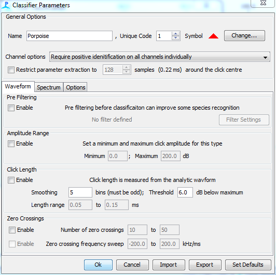Enable Amplitude Range checkbox

pos(11,143)
